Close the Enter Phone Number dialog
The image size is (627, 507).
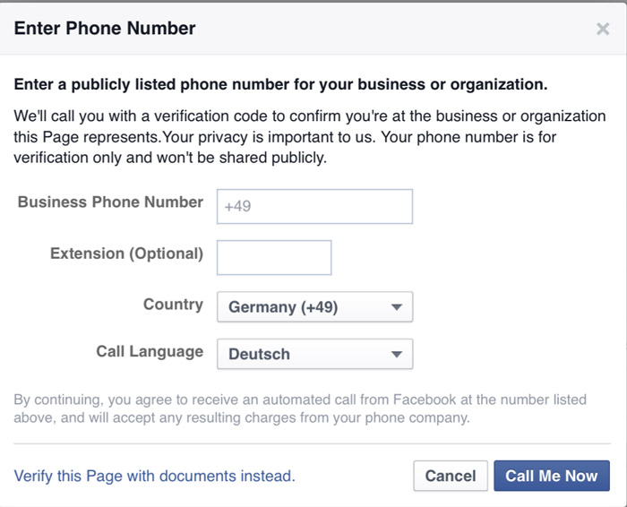point(603,30)
